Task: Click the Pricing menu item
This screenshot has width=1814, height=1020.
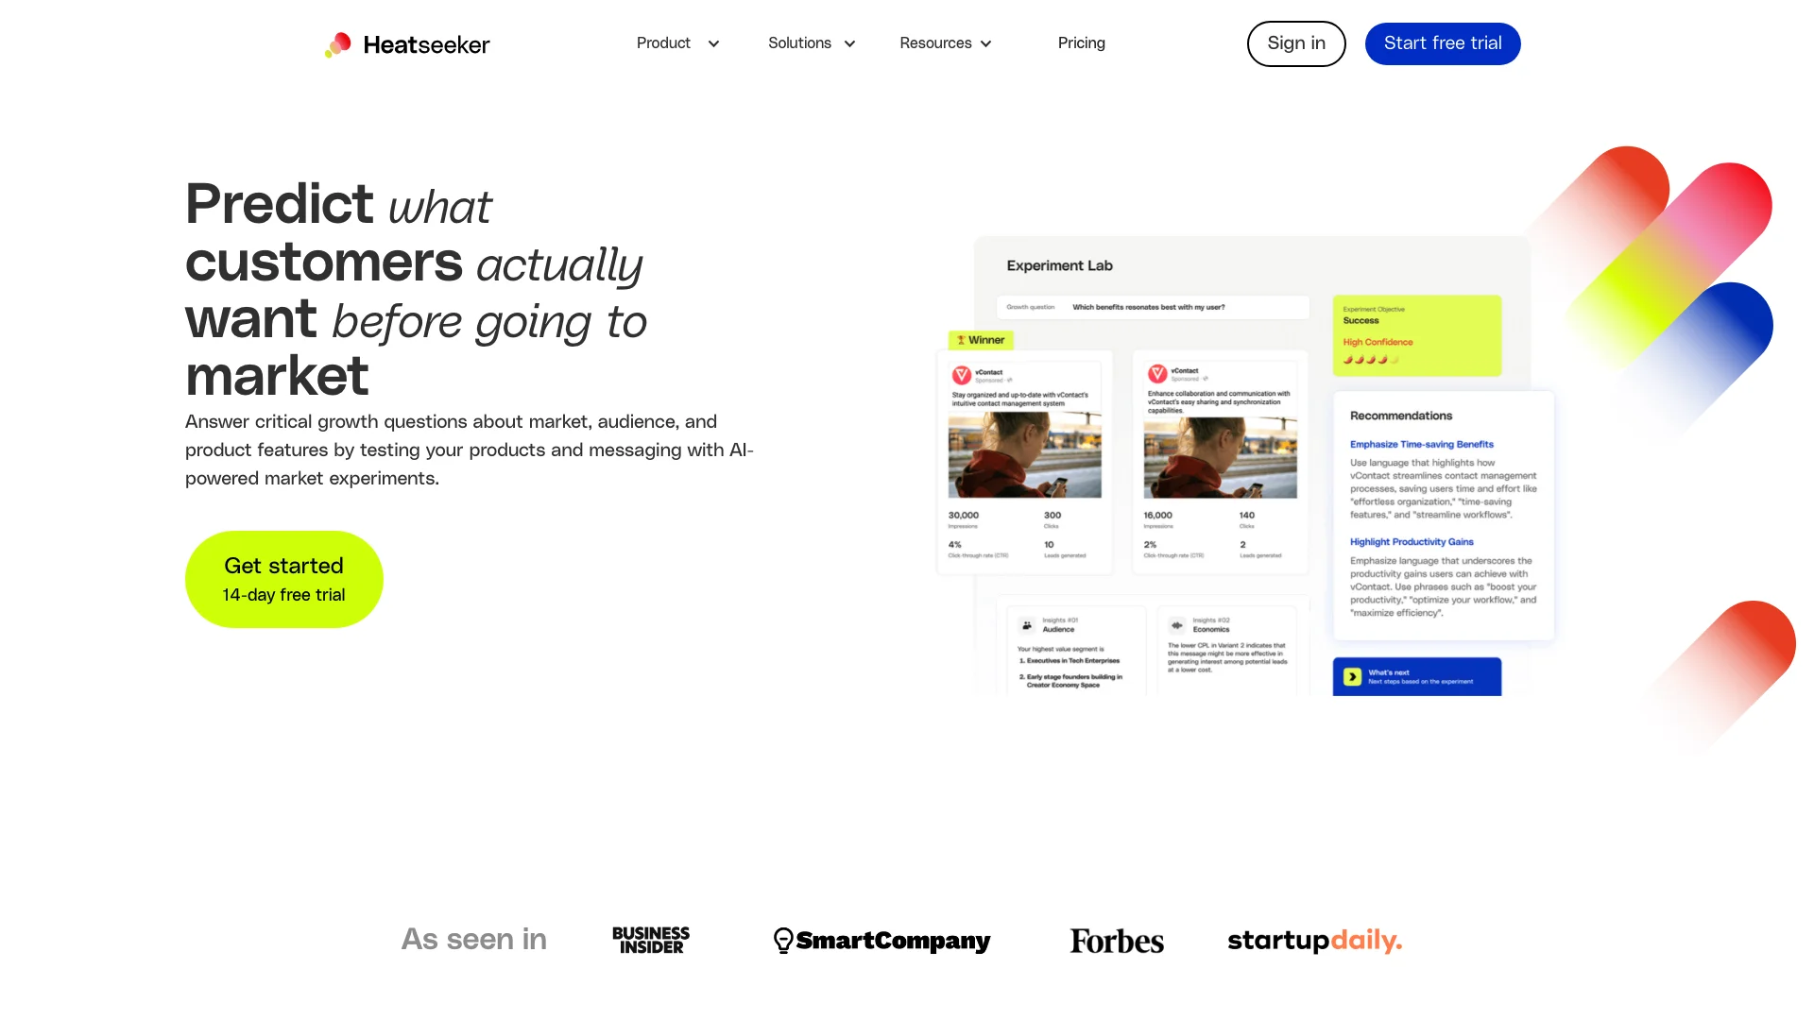Action: pyautogui.click(x=1082, y=43)
